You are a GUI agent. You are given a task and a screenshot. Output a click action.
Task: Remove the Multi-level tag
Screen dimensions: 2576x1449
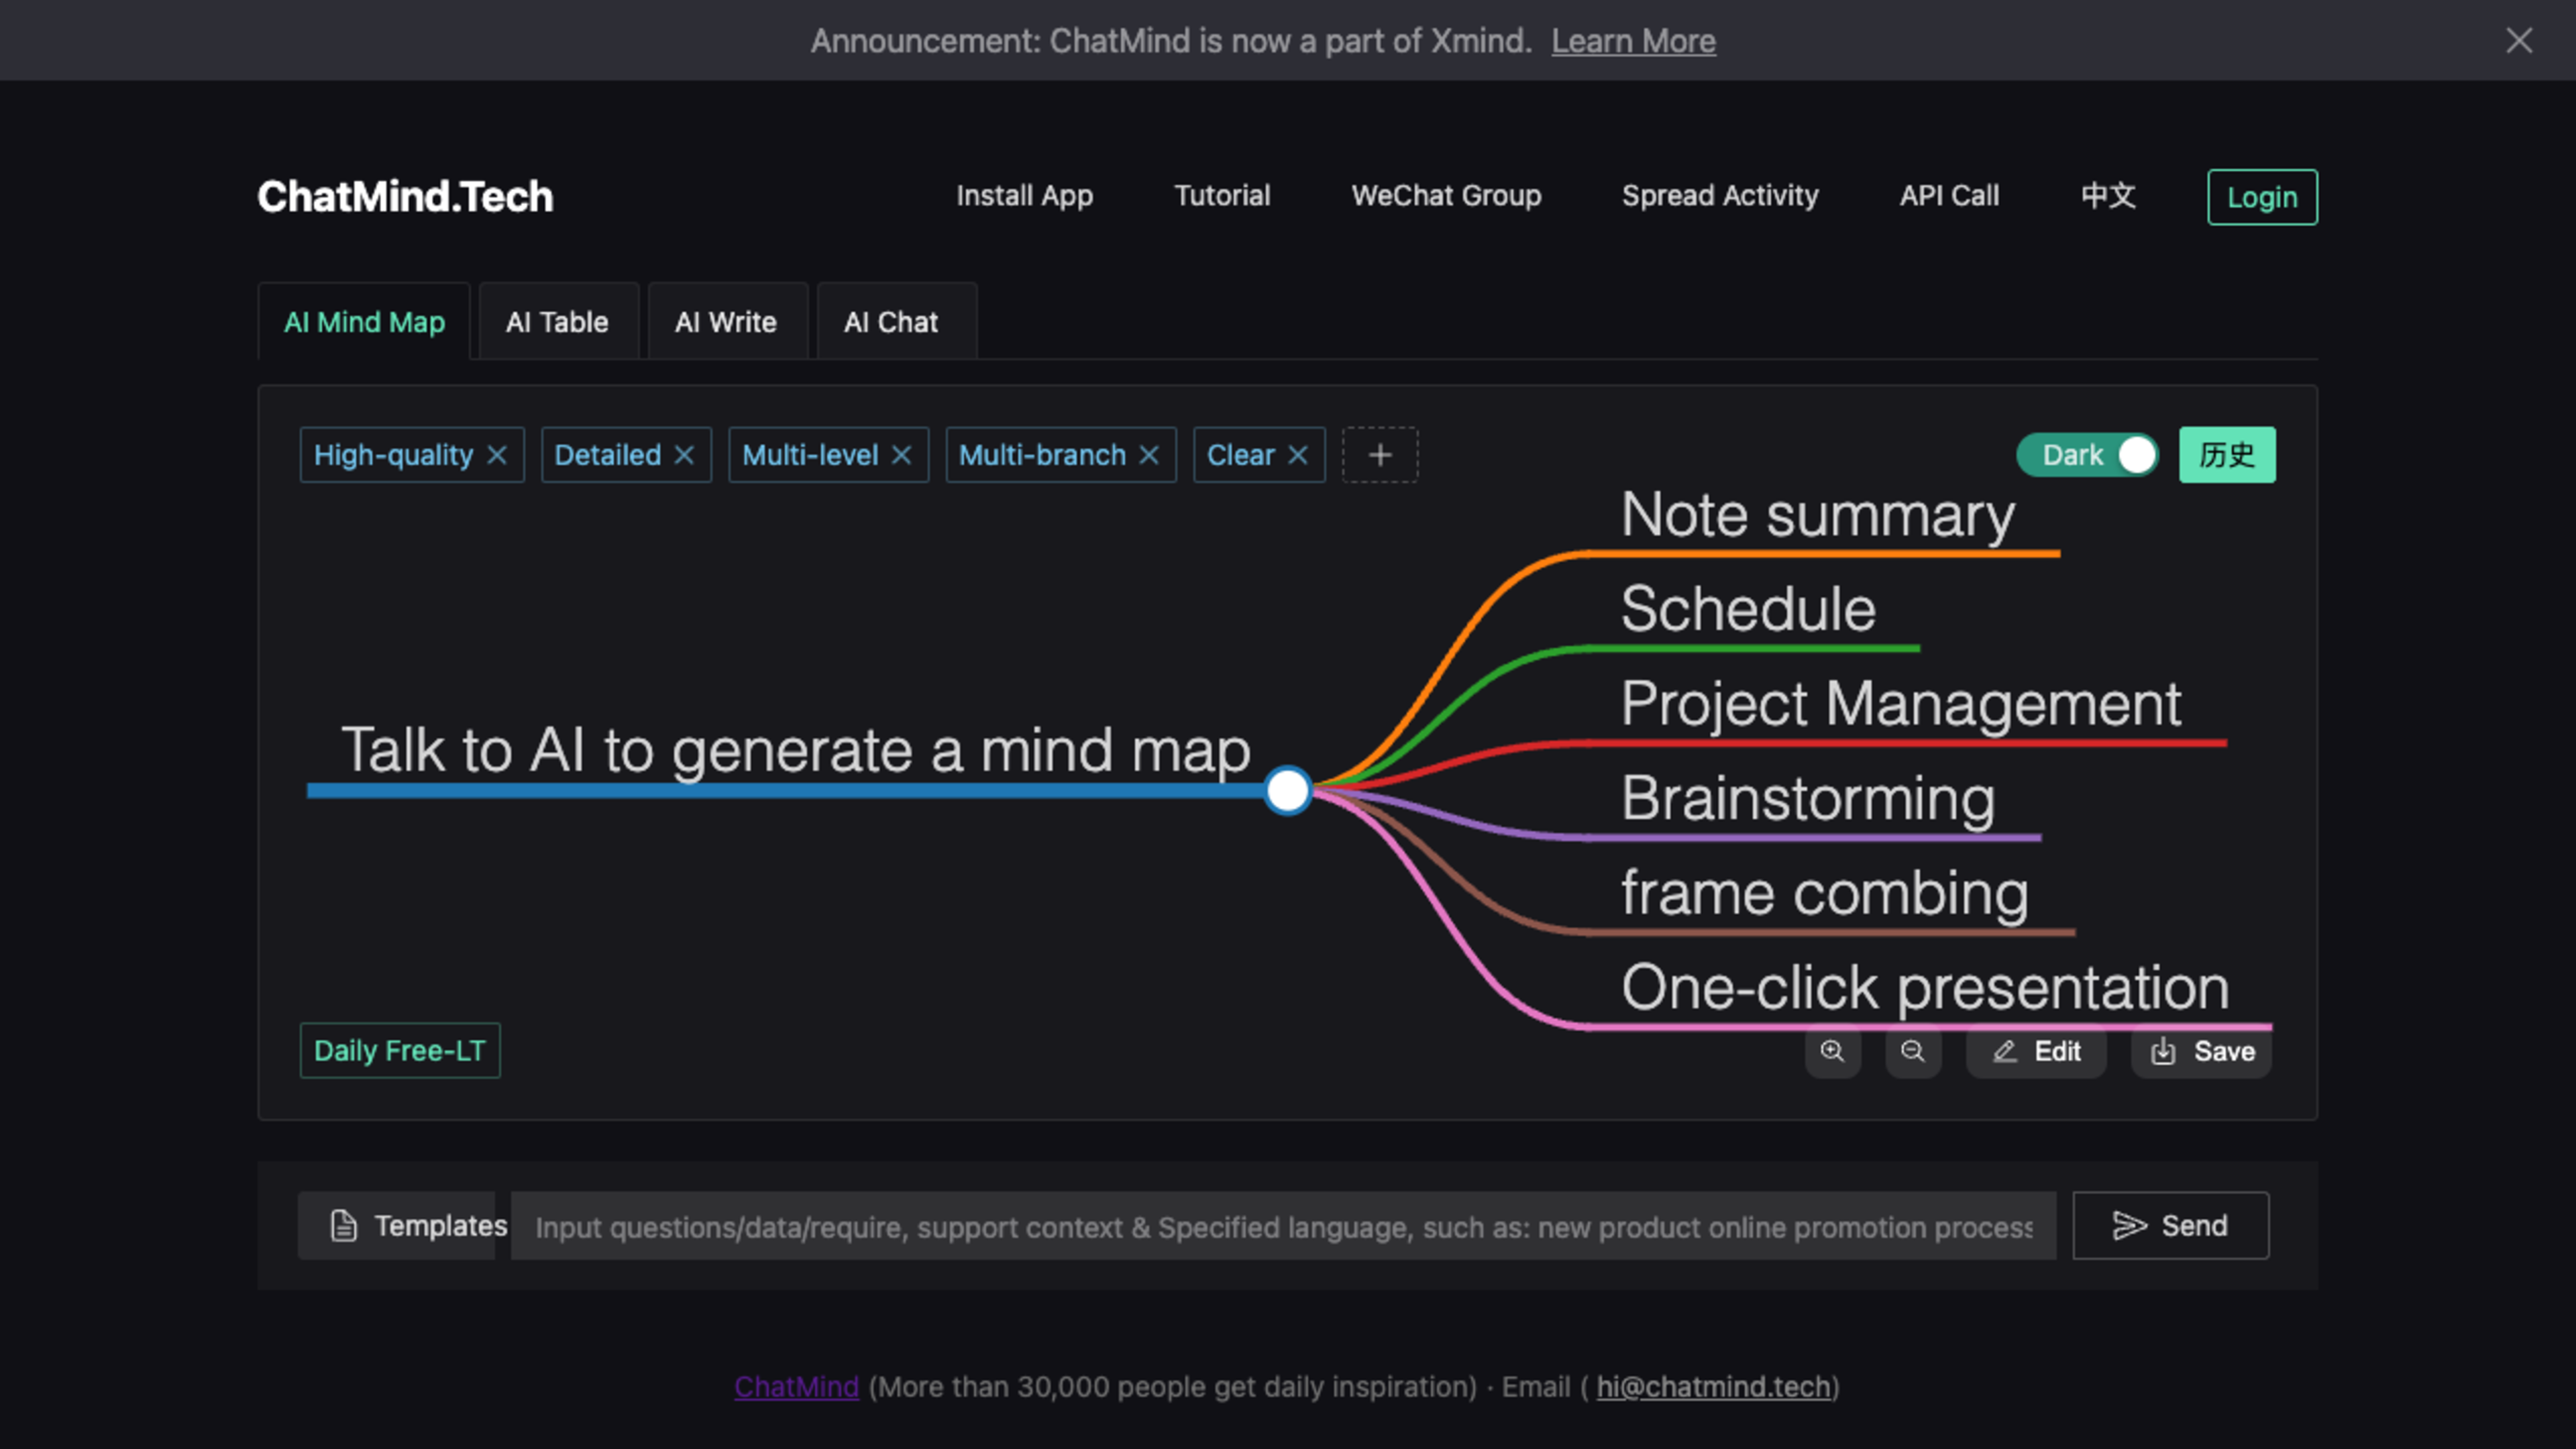pyautogui.click(x=901, y=455)
